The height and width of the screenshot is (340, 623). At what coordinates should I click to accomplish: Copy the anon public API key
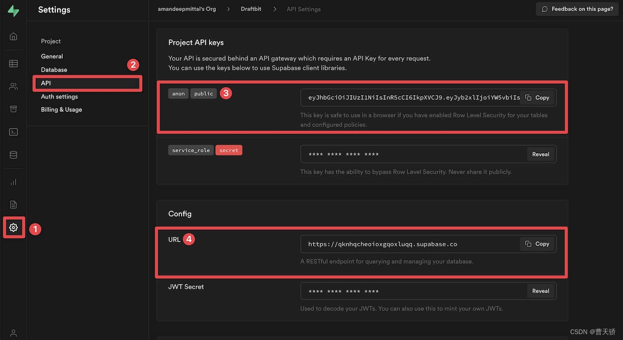click(x=538, y=97)
